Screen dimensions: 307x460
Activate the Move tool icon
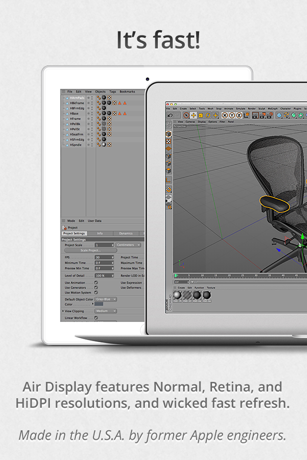point(193,115)
